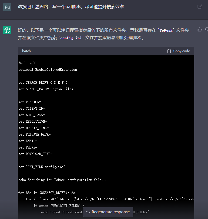Image resolution: width=208 pixels, height=219 pixels.
Task: Click the line 'set PHONE='
Action: coord(28,147)
